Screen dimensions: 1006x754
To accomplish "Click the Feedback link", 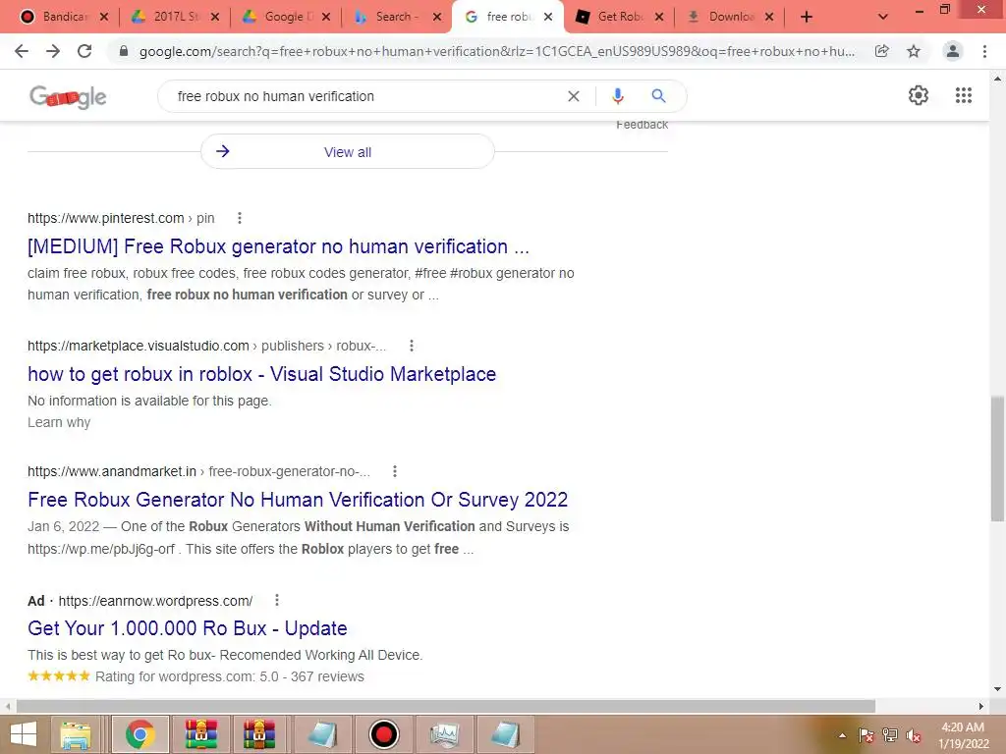I will pyautogui.click(x=643, y=125).
